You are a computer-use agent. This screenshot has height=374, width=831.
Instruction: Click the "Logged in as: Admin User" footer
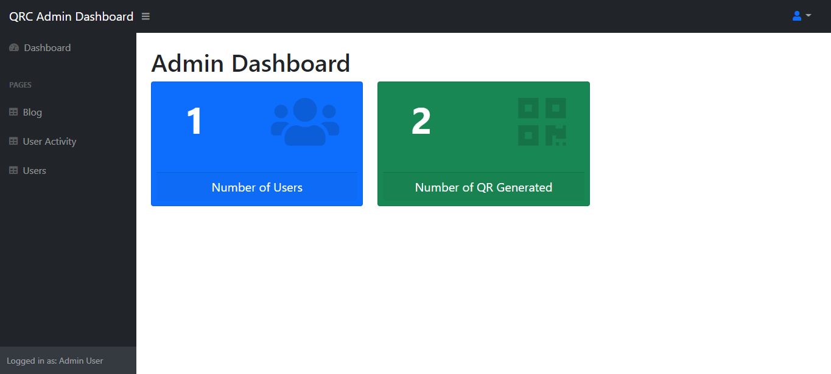pos(55,361)
